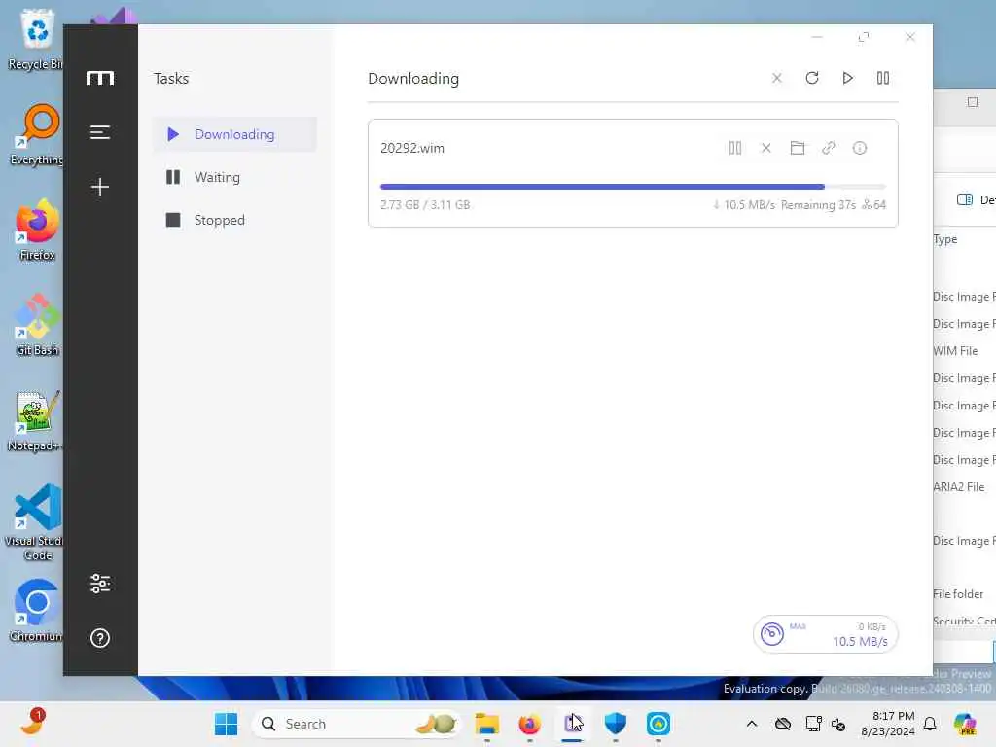Image resolution: width=996 pixels, height=747 pixels.
Task: Open Firefox desktop shortcut
Action: click(38, 230)
